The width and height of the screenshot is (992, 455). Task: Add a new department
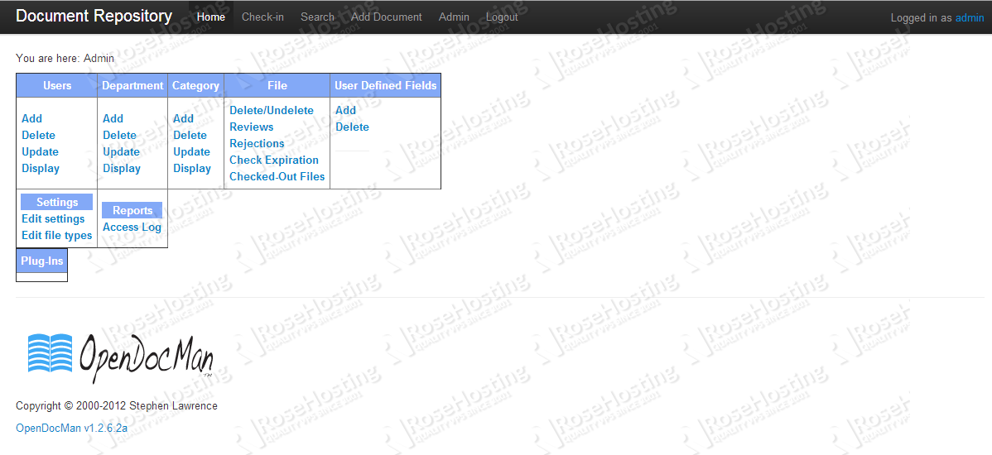[x=113, y=118]
